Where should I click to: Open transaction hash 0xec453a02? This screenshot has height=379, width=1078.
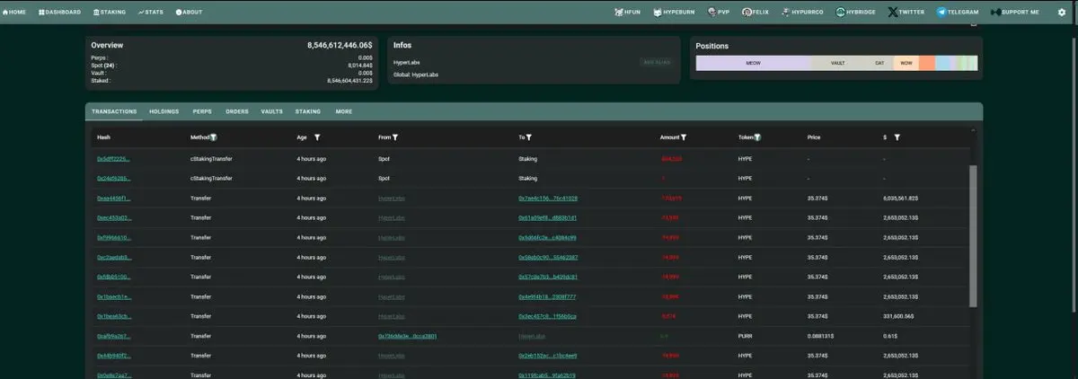click(x=114, y=218)
